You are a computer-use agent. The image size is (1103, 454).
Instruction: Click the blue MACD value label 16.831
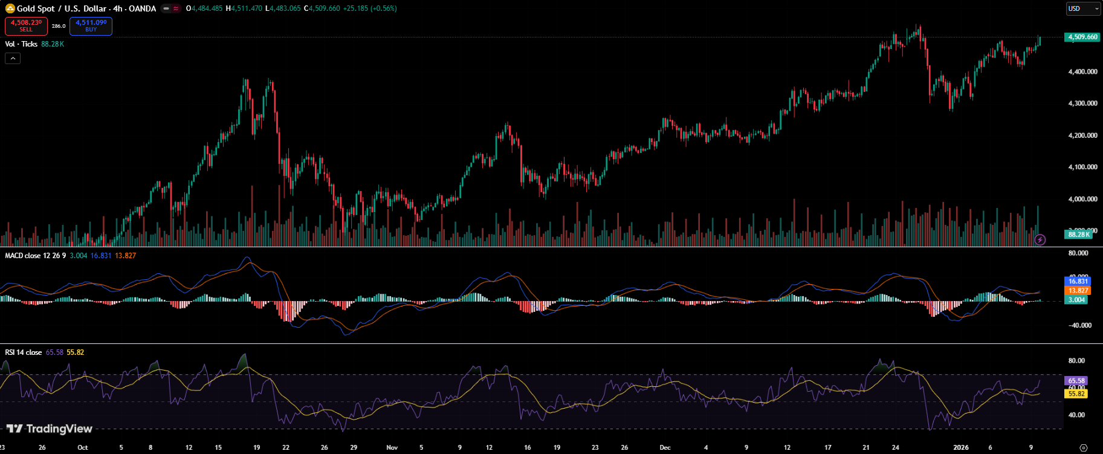pos(1077,281)
